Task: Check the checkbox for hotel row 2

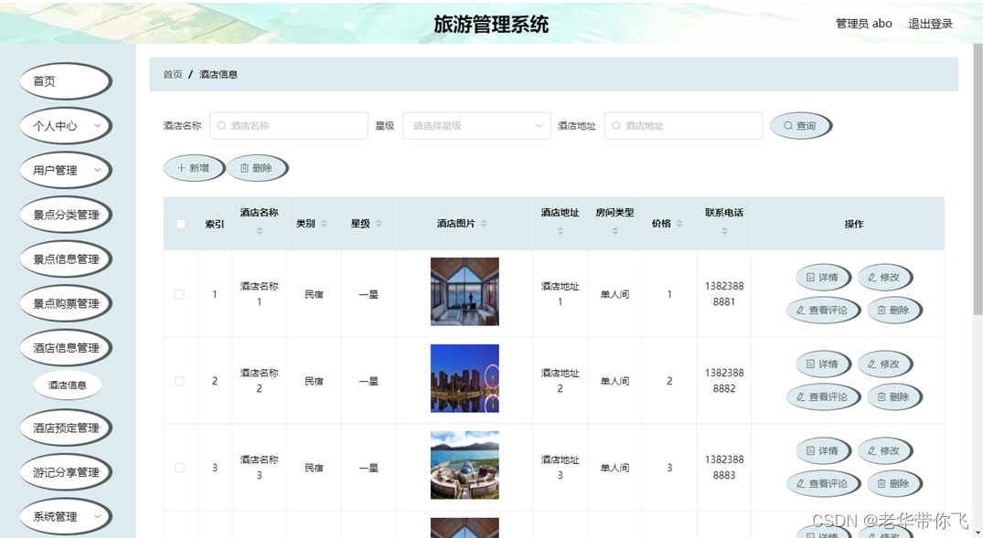Action: pos(180,381)
